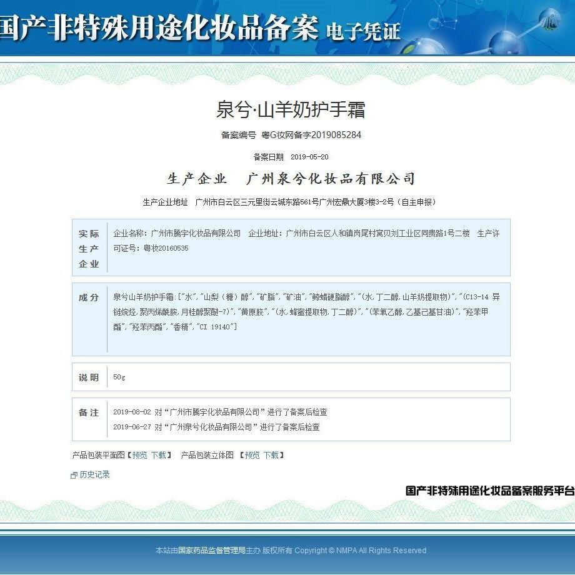
Task: Open the 历史记录 history link
Action: [x=94, y=474]
